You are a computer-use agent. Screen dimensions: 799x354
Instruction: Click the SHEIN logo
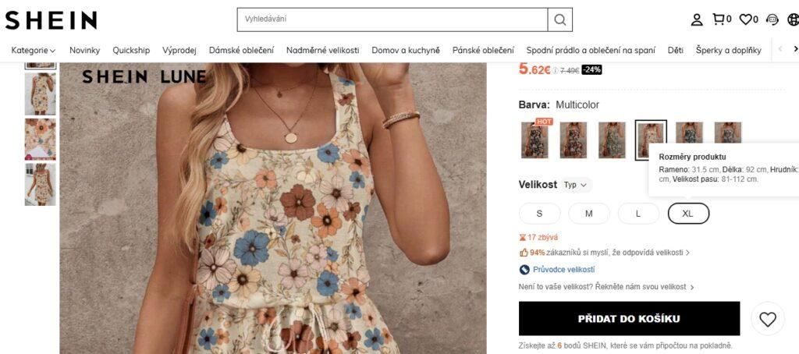[x=51, y=19]
